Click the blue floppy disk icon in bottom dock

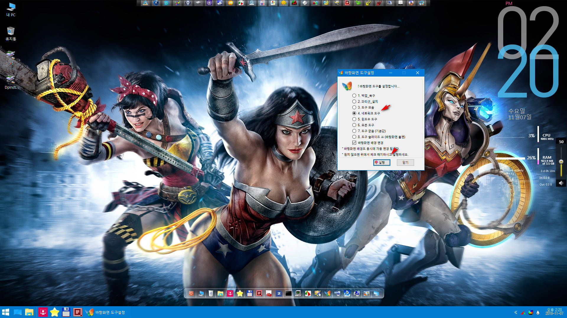(250, 293)
